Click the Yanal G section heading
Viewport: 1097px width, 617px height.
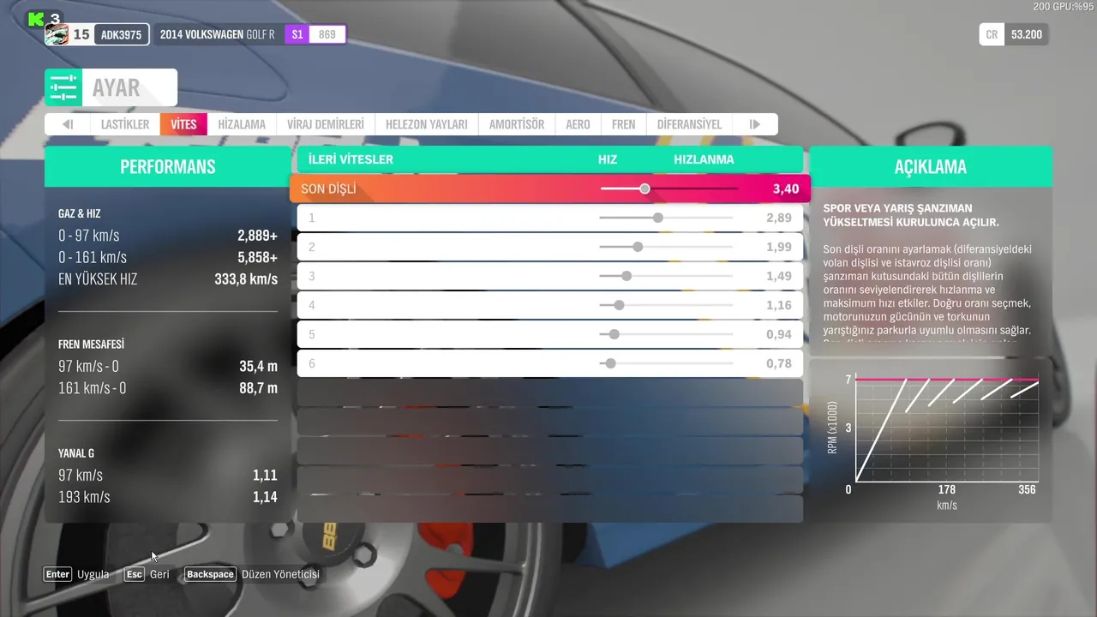click(x=76, y=453)
